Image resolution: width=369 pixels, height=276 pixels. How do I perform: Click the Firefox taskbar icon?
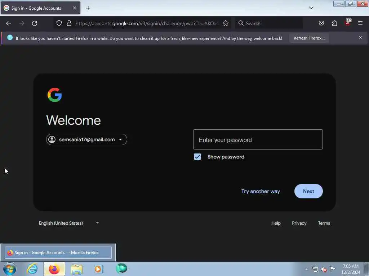pyautogui.click(x=54, y=269)
